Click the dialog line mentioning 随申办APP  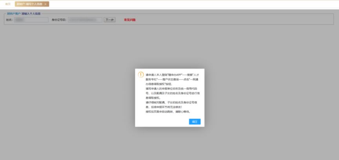pos(172,75)
